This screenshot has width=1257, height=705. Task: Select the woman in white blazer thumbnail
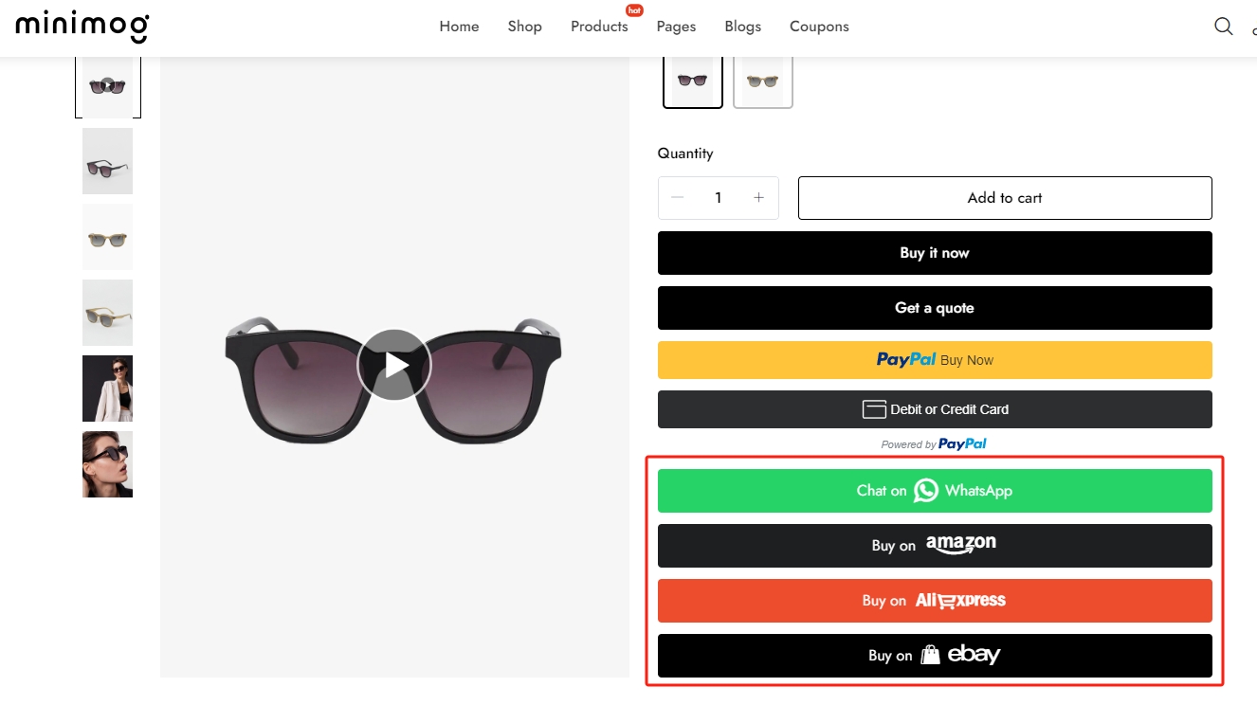107,389
